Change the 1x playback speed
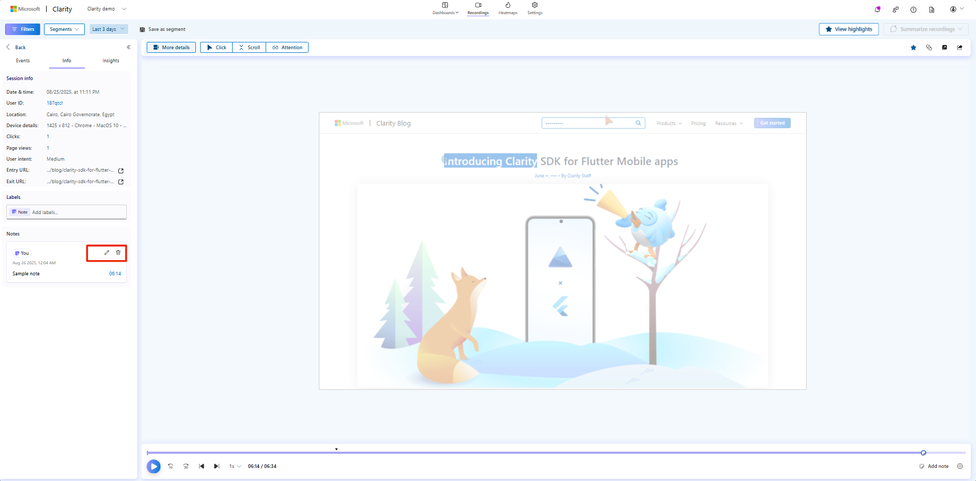Image resolution: width=976 pixels, height=481 pixels. point(235,466)
